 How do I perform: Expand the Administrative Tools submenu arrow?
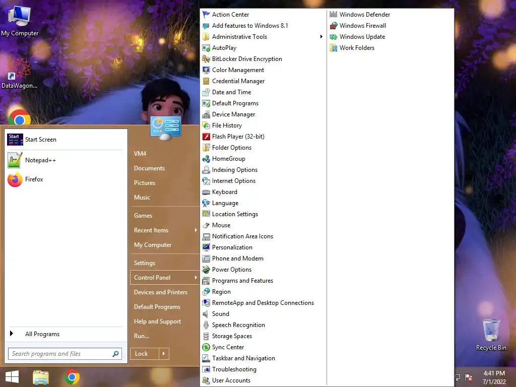pyautogui.click(x=321, y=36)
